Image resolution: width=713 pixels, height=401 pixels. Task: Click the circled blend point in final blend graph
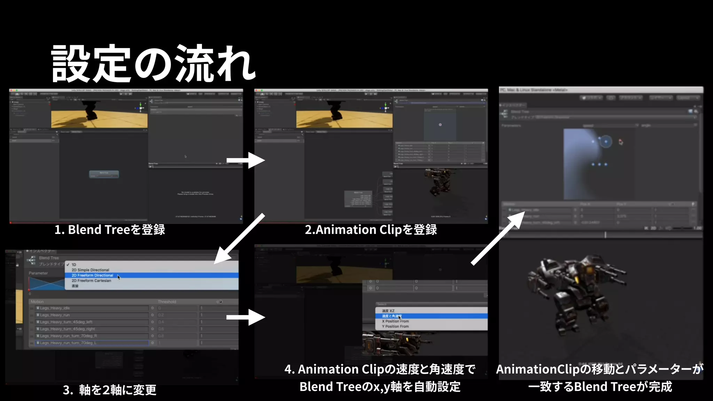[x=606, y=142]
